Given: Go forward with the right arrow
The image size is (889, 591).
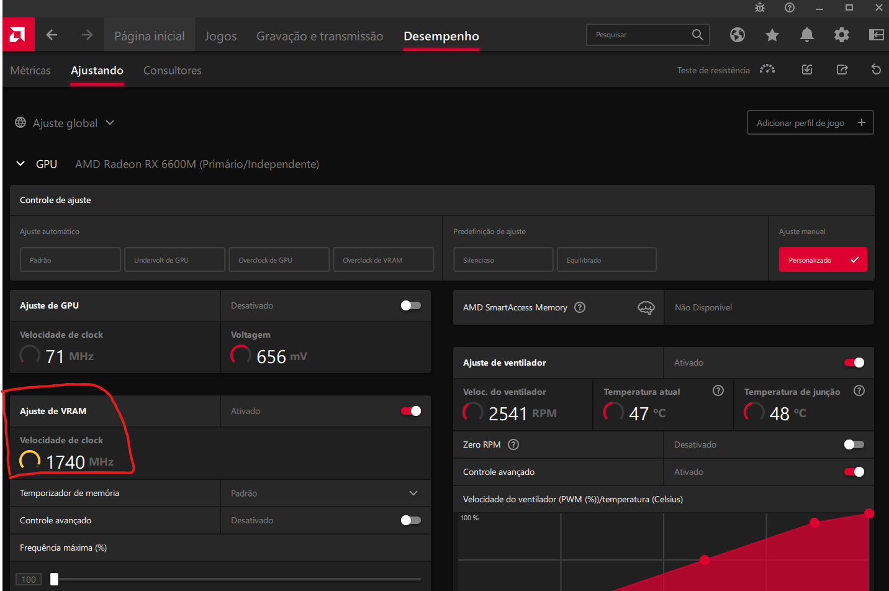Looking at the screenshot, I should [87, 35].
